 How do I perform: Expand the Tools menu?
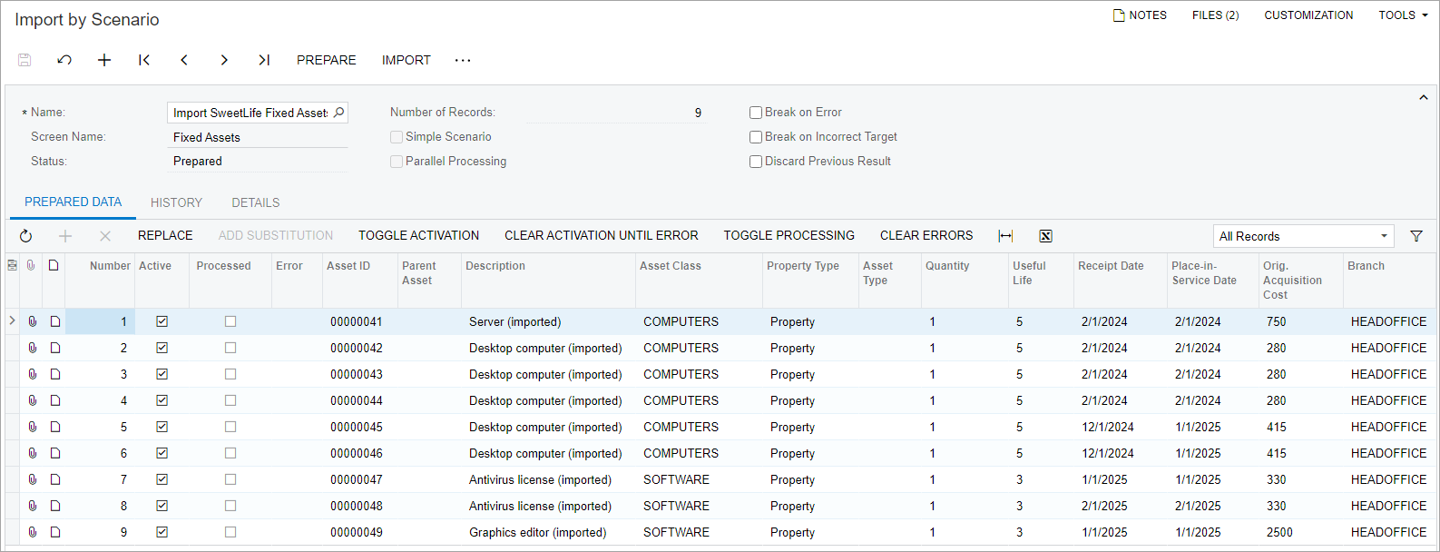(1403, 15)
